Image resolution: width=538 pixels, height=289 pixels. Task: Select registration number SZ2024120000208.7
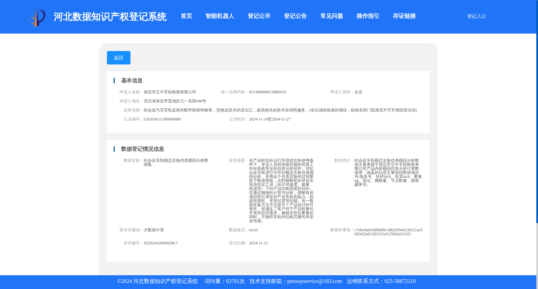(x=161, y=243)
